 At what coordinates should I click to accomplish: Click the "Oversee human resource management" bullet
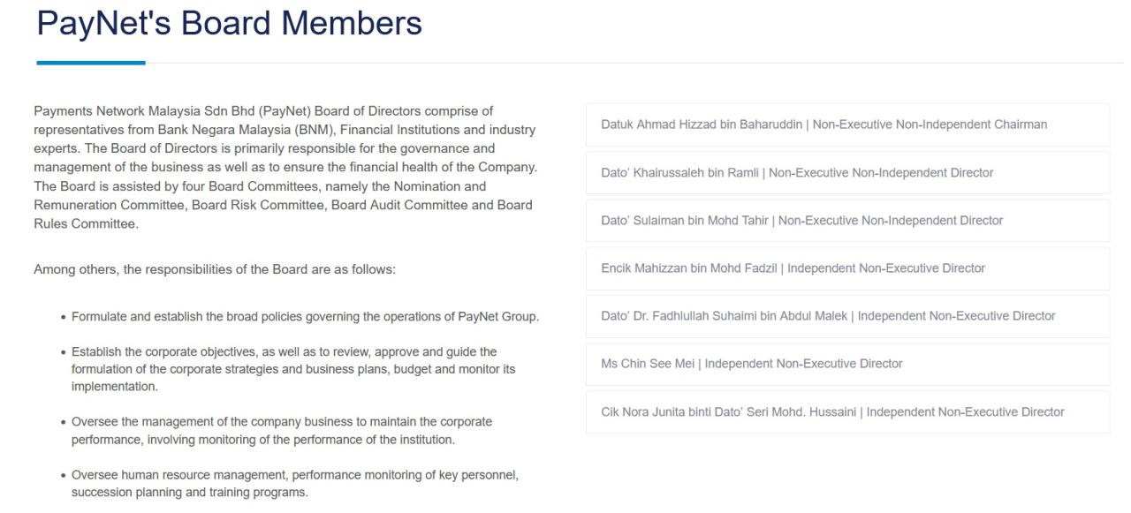[x=294, y=476]
